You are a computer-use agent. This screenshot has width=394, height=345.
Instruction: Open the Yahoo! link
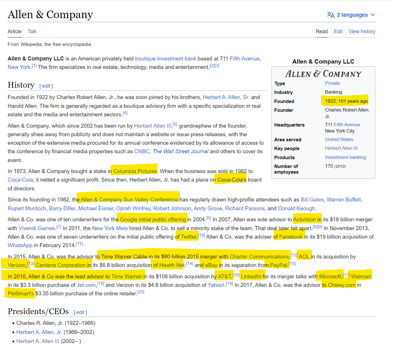(216, 285)
